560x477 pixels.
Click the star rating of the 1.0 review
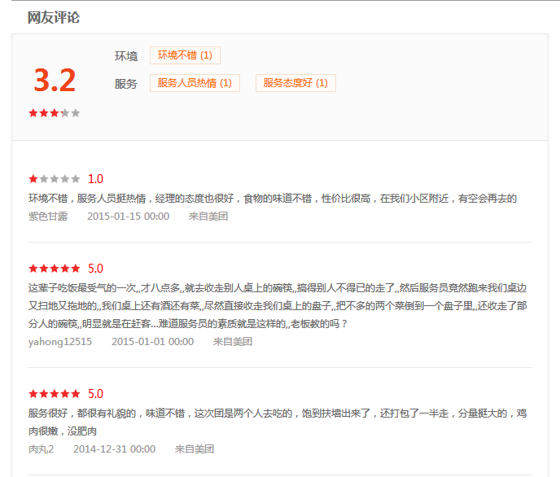[x=55, y=179]
